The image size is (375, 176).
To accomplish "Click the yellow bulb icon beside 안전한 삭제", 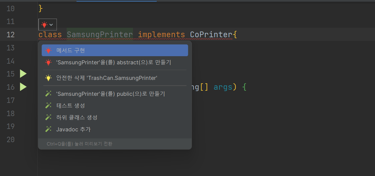I will pyautogui.click(x=48, y=78).
